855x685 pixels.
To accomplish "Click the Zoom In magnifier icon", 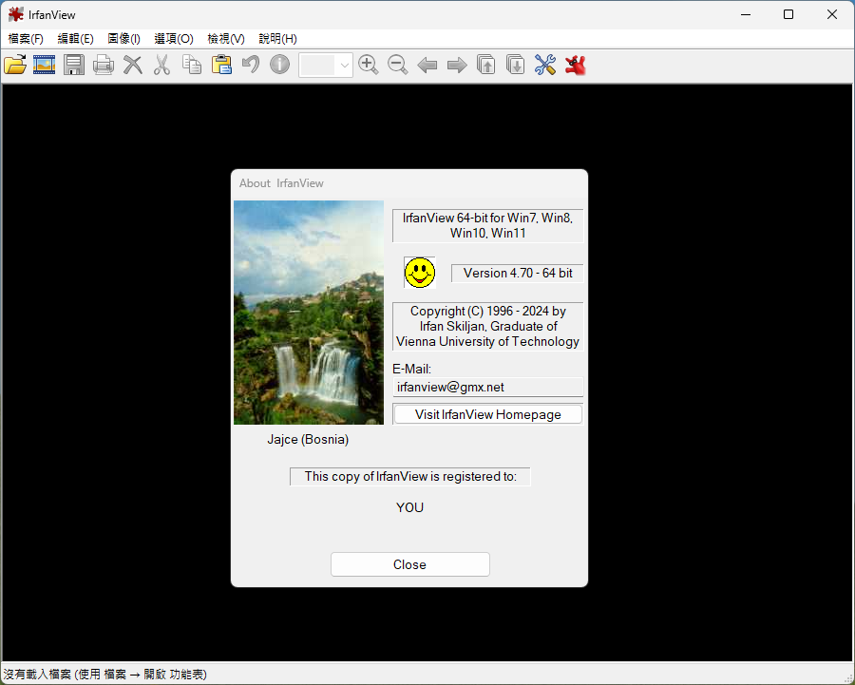I will (x=369, y=65).
